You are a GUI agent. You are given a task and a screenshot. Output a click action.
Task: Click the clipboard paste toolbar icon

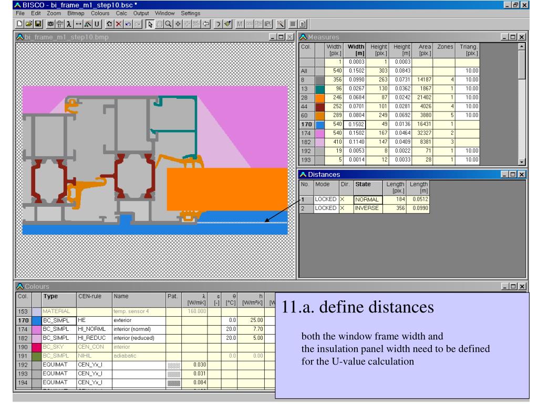click(268, 24)
